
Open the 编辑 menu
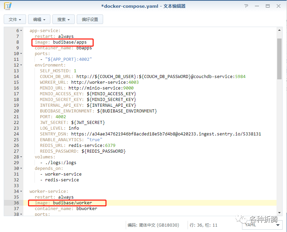tap(39, 19)
